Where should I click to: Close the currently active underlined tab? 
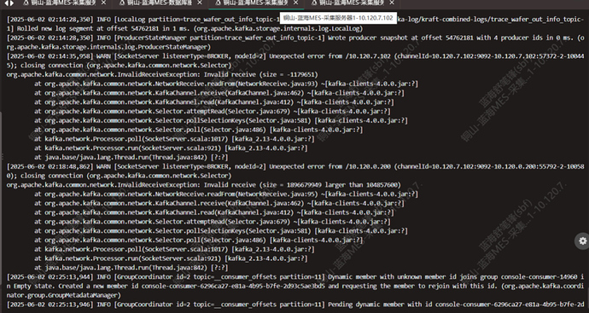[296, 3]
